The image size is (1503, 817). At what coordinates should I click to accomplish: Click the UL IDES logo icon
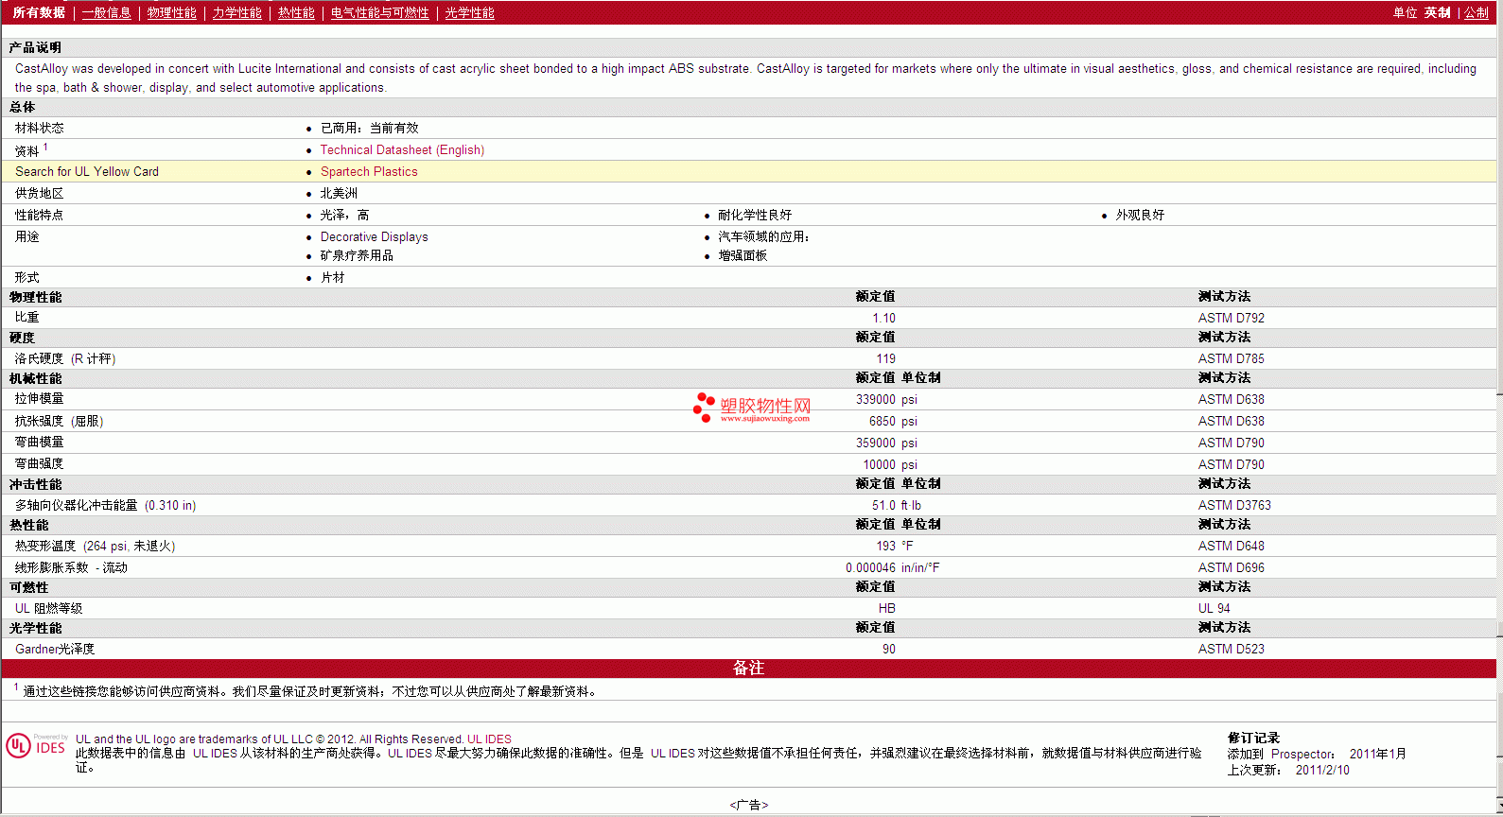point(36,745)
